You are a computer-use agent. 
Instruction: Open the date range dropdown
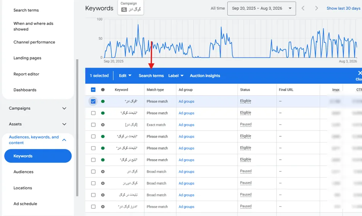261,8
